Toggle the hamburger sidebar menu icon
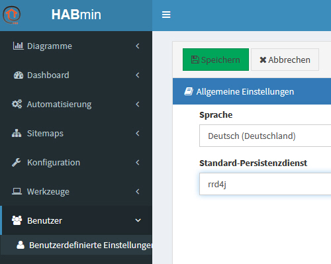This screenshot has width=331, height=264. click(x=166, y=15)
